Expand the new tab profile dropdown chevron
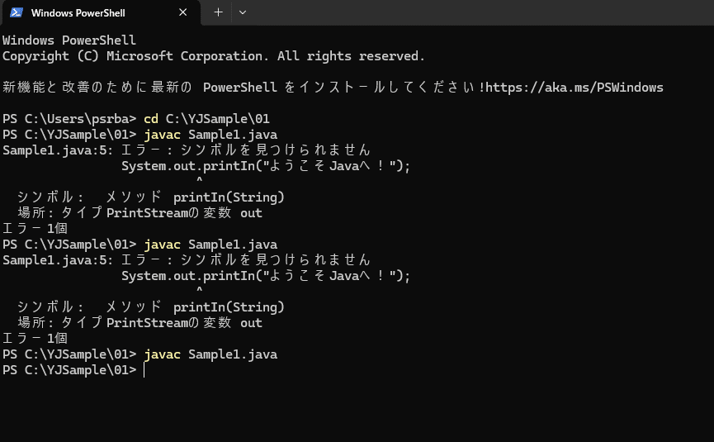The image size is (714, 442). coord(243,12)
